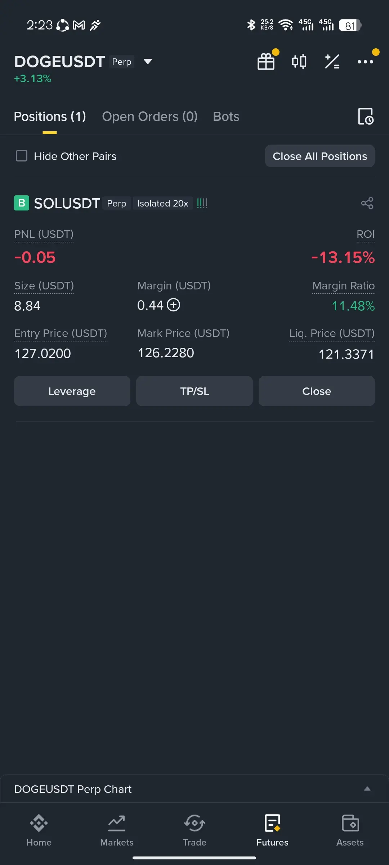Viewport: 389px width, 865px height.
Task: Open the Assets wallet icon
Action: point(350,823)
